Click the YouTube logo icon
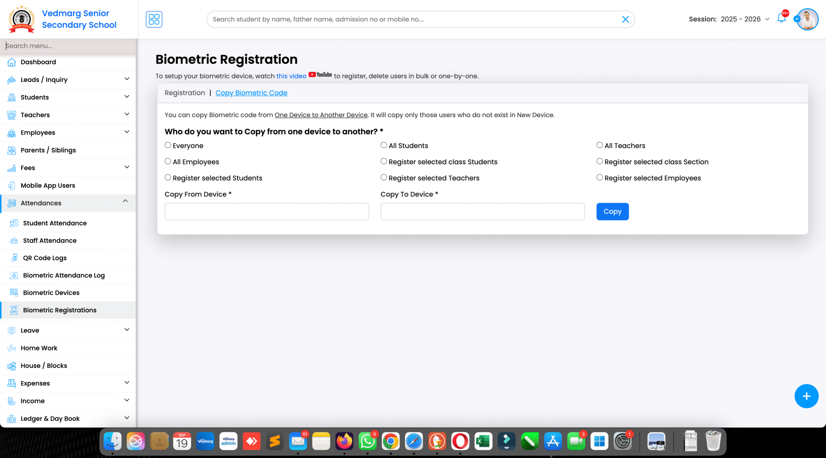 coord(320,75)
